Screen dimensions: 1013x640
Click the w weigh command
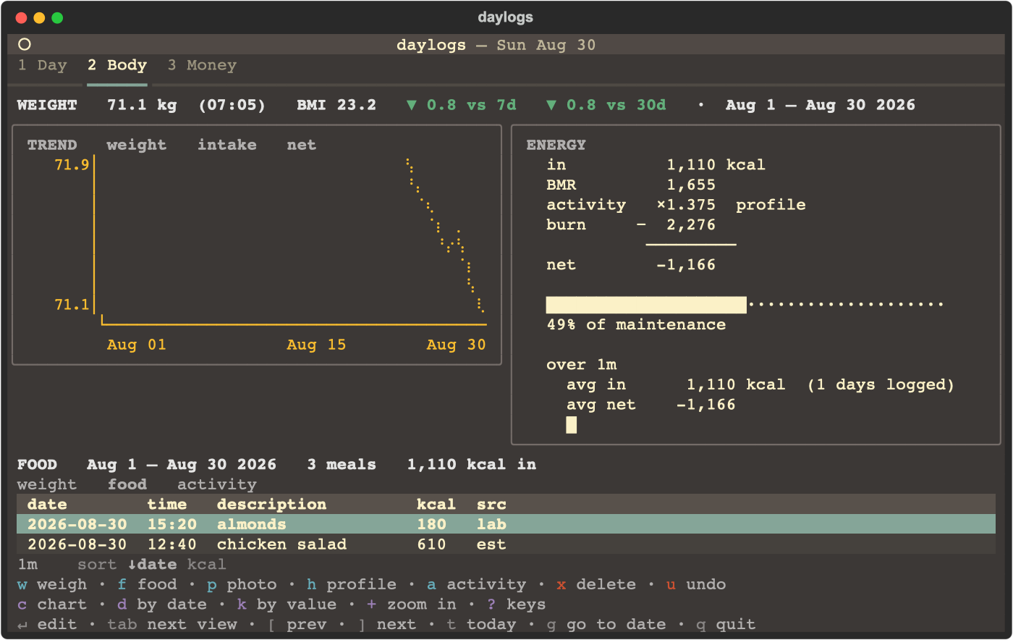[52, 584]
